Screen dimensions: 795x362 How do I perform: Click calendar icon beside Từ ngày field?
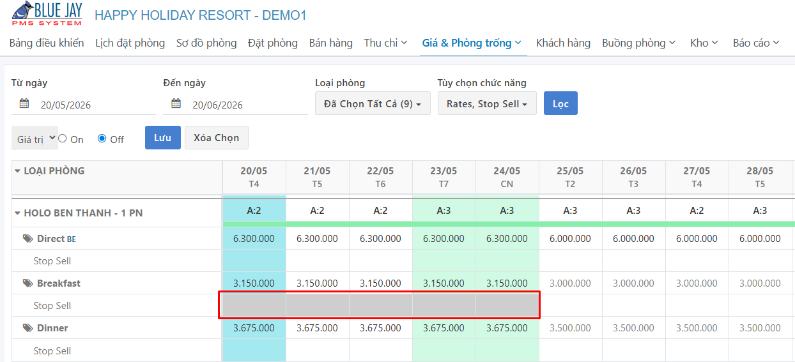(x=24, y=104)
